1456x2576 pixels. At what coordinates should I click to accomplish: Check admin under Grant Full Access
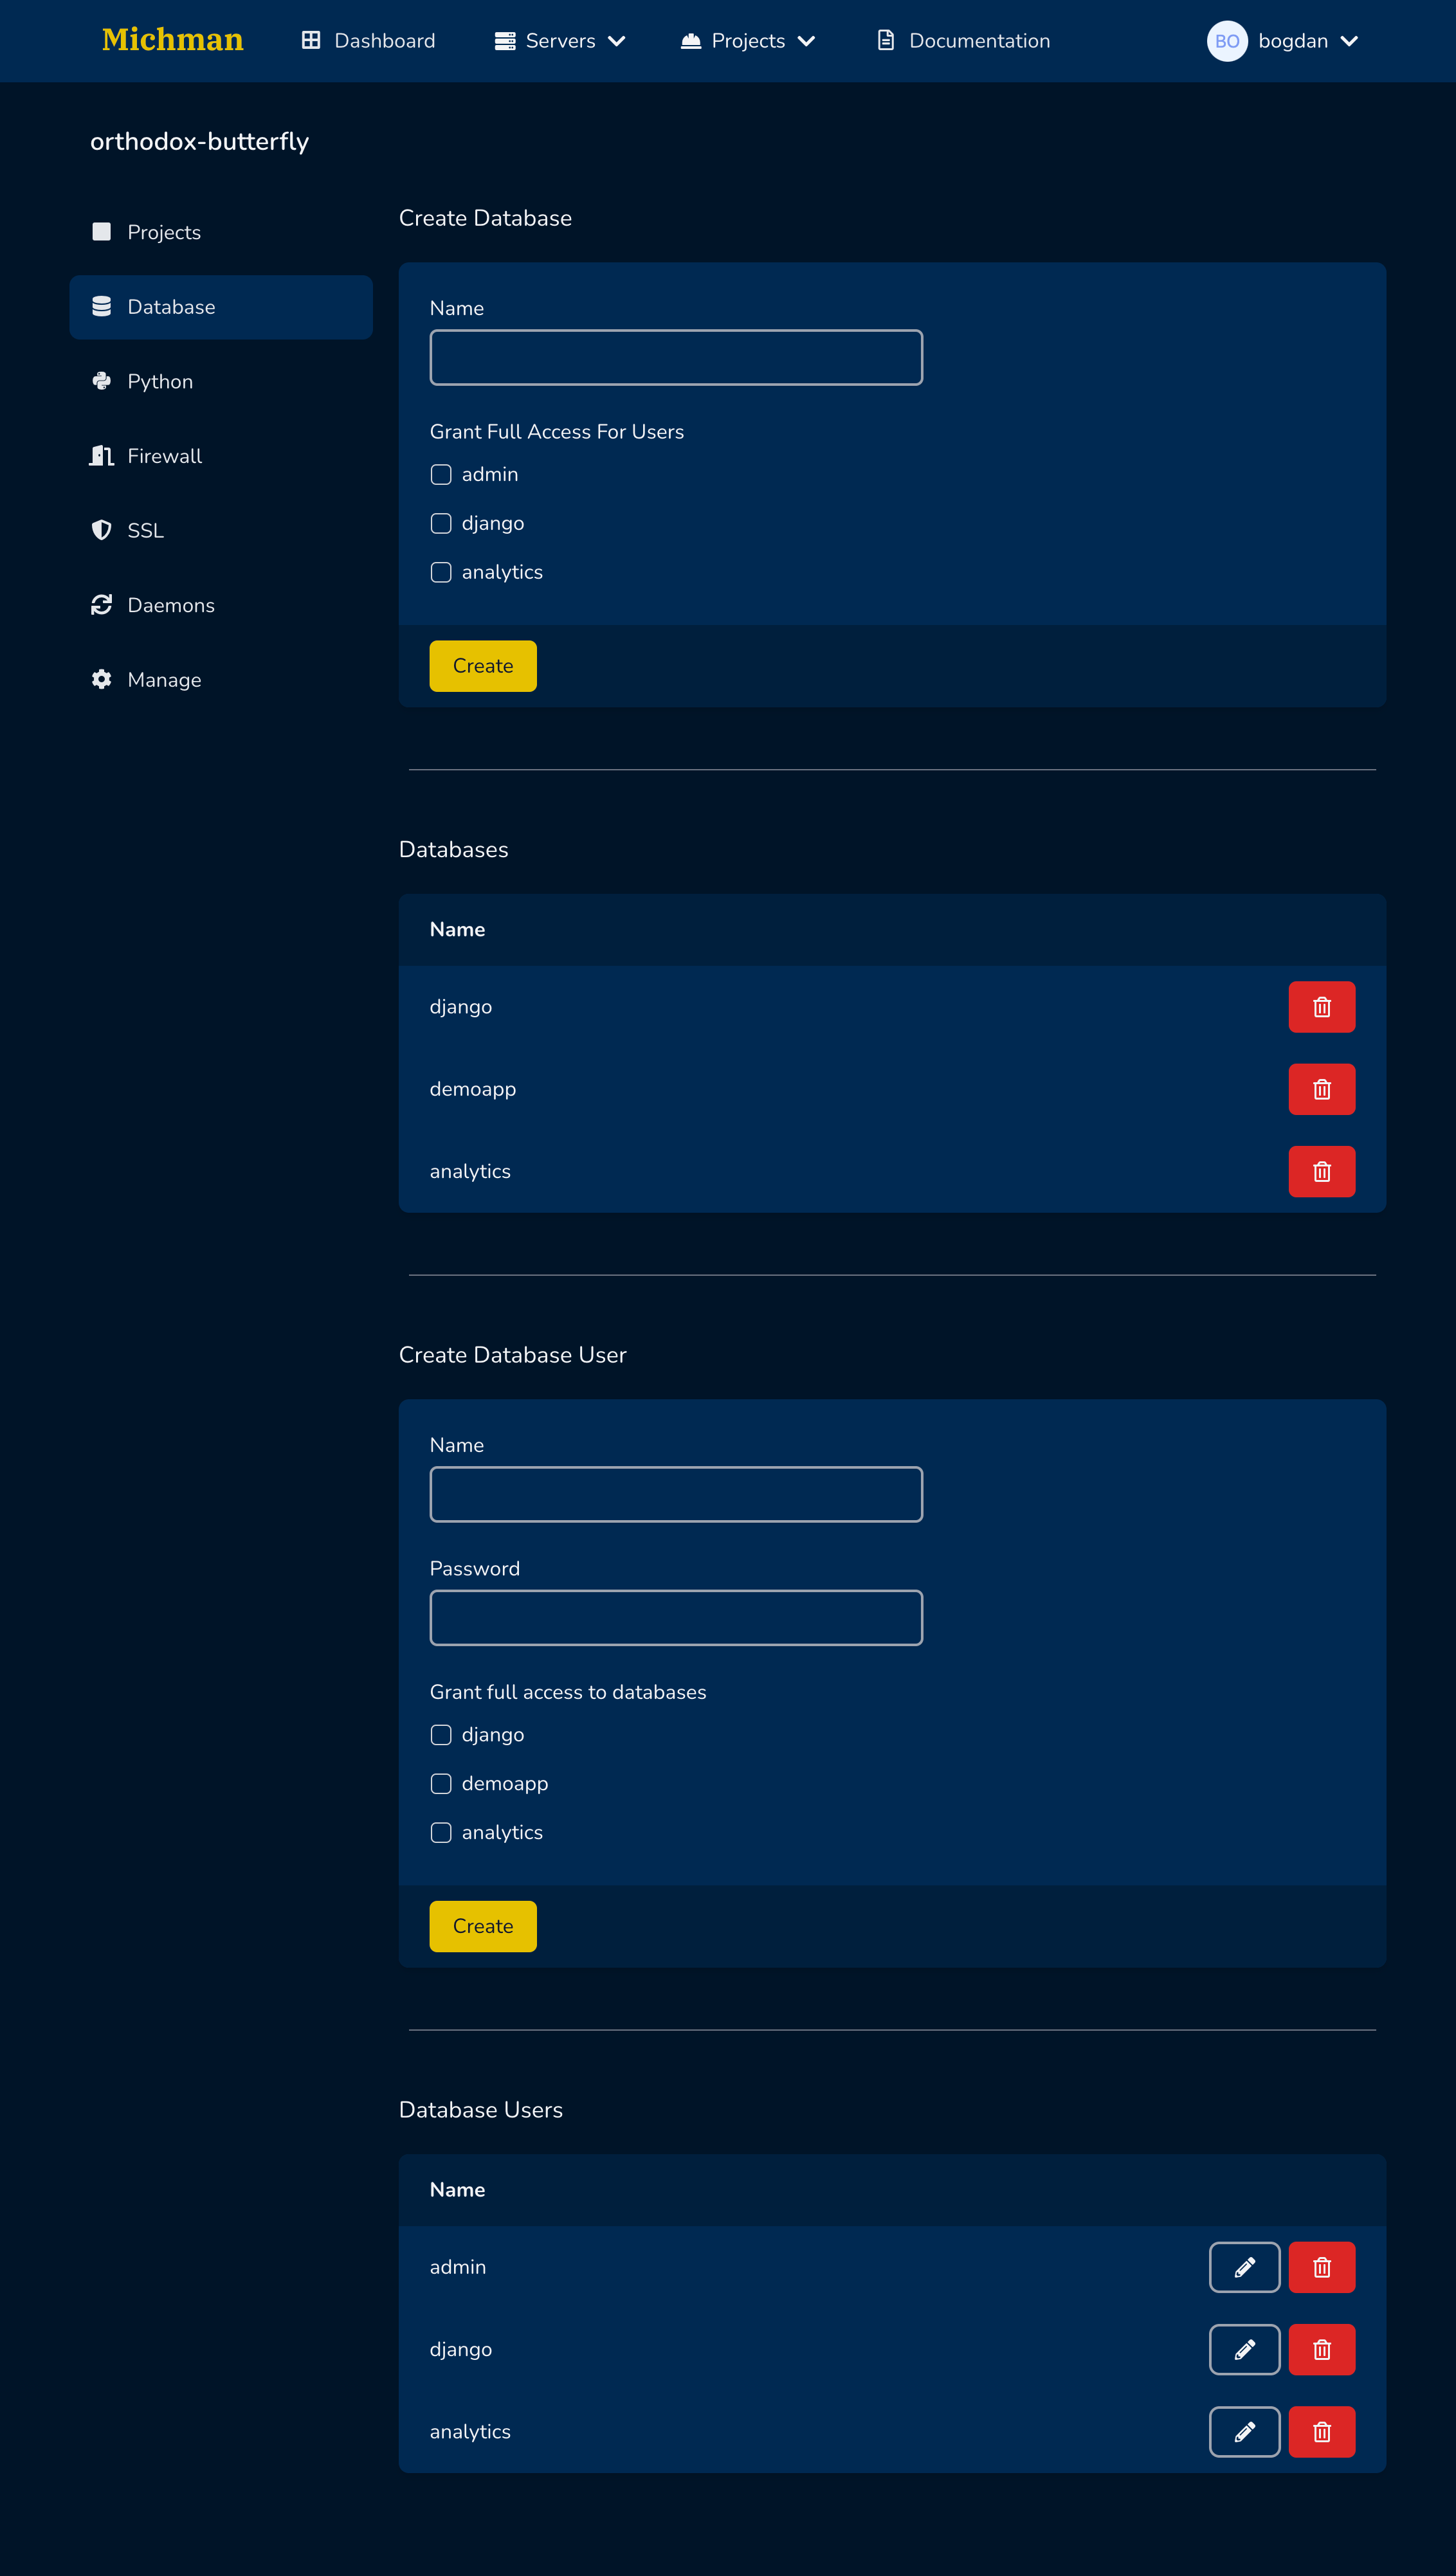click(x=441, y=474)
